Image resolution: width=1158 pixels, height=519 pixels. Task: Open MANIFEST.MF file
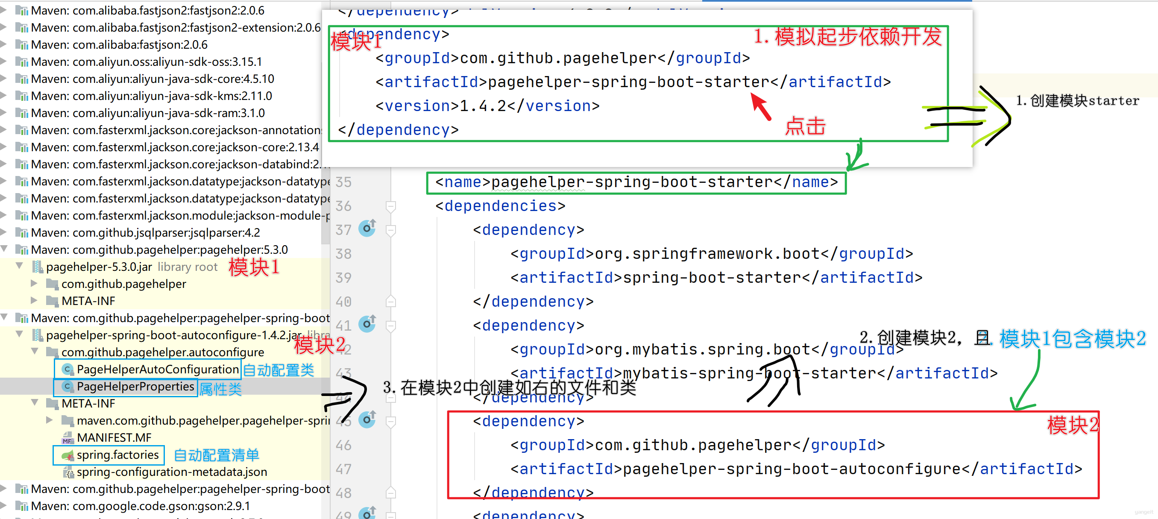[x=114, y=437]
